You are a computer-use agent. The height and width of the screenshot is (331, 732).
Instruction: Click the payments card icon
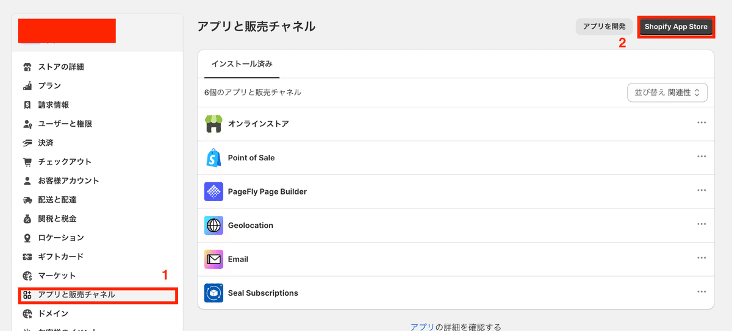point(27,143)
